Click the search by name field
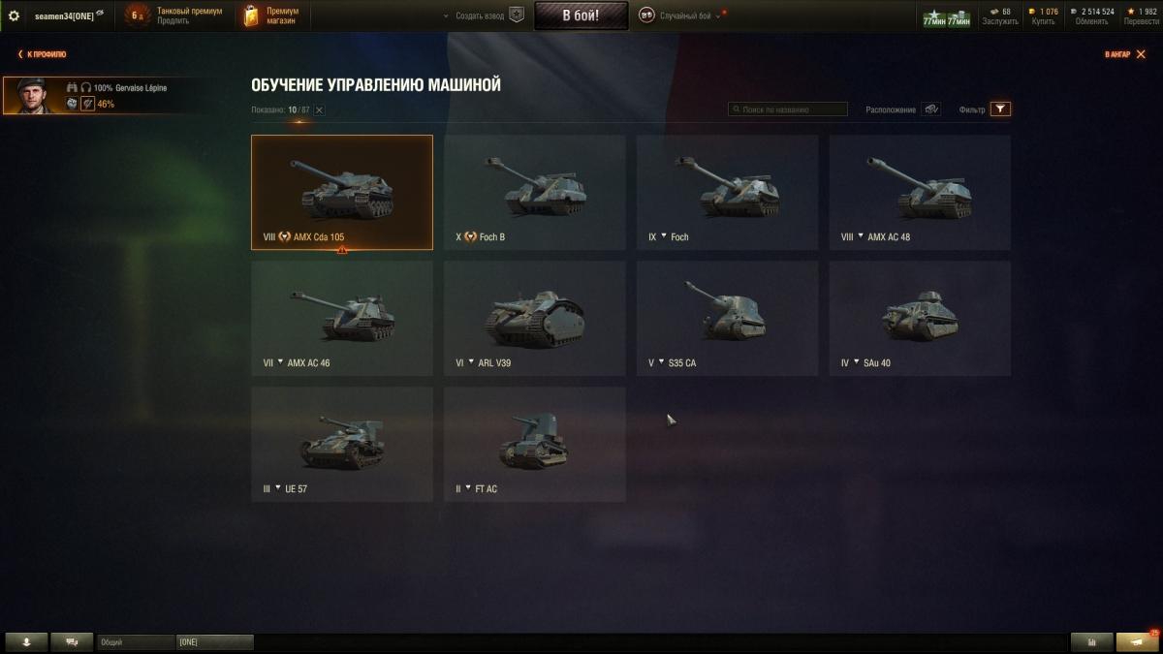Image resolution: width=1163 pixels, height=654 pixels. (788, 109)
